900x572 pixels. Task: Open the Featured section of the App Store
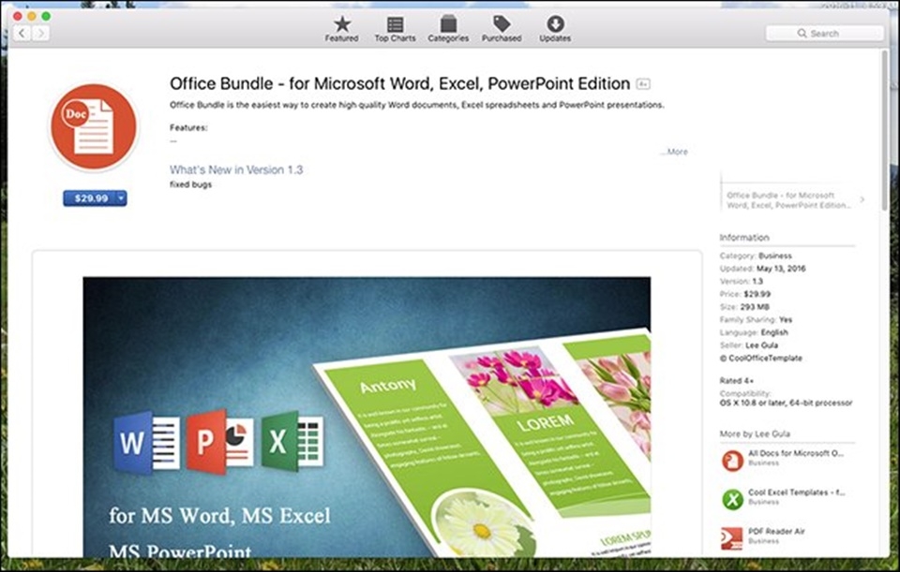(341, 27)
